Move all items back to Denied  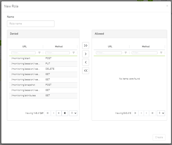tap(85, 71)
